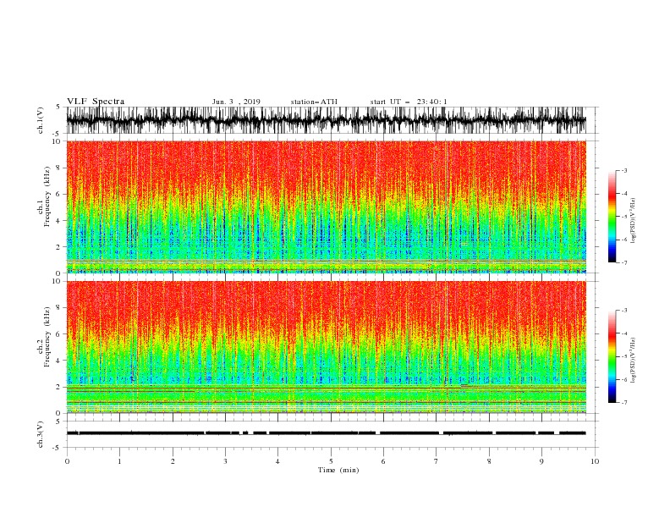Click the "10" kHz tick of ch.2 spectrogram

coord(58,281)
